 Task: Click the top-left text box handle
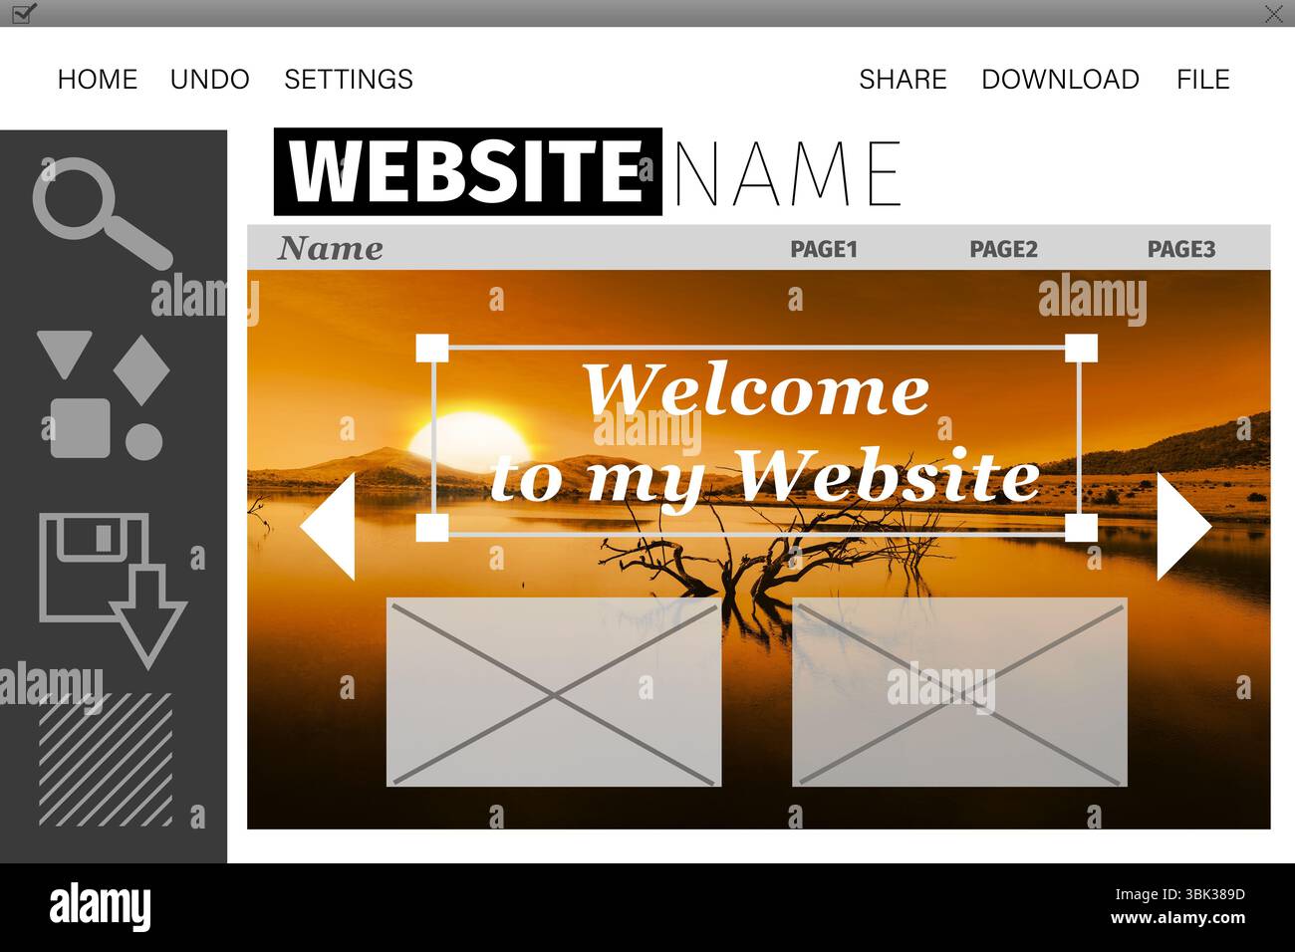coord(432,349)
